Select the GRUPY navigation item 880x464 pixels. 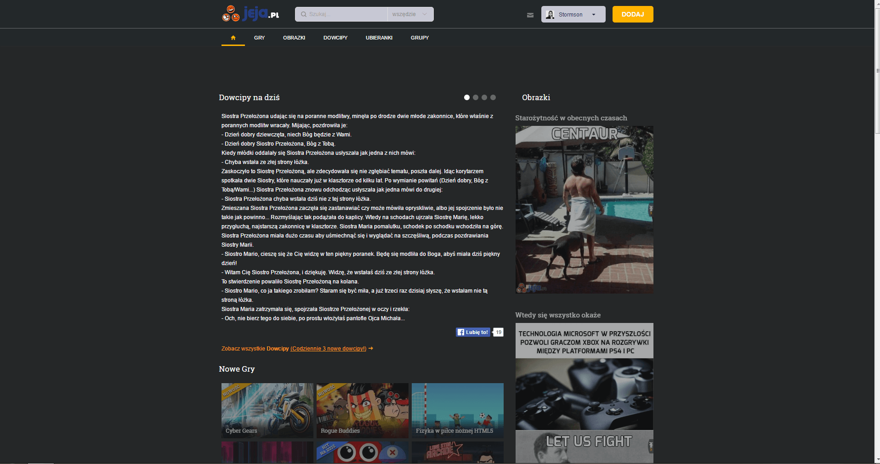tap(420, 38)
